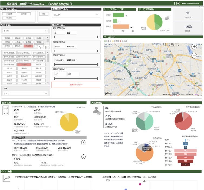This screenshot has width=204, height=190.
Task: Open focus mode icon on prefecture slicer
Action: click(x=47, y=47)
